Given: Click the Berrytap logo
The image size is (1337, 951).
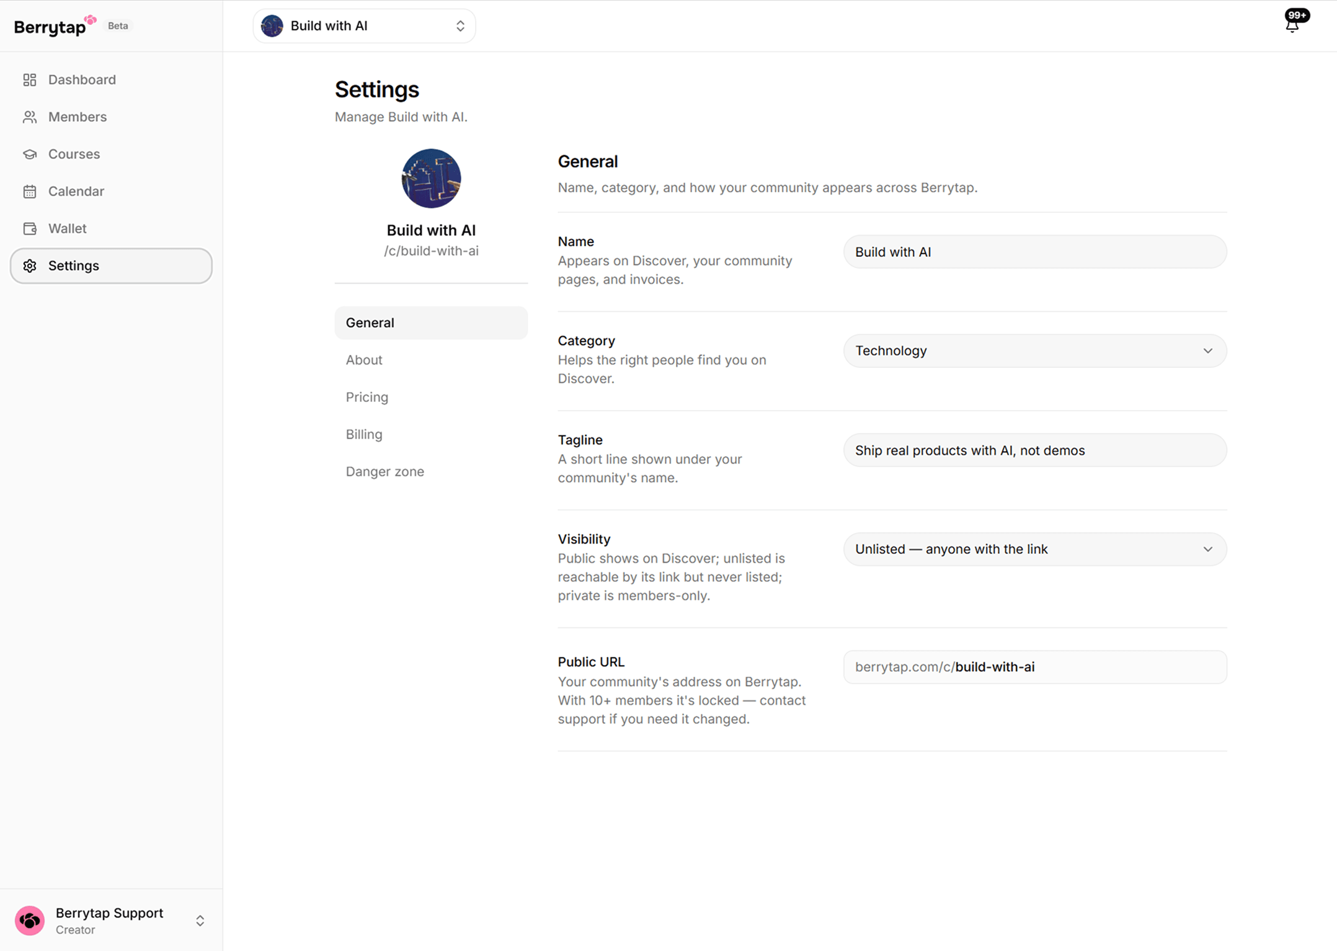Looking at the screenshot, I should tap(55, 25).
